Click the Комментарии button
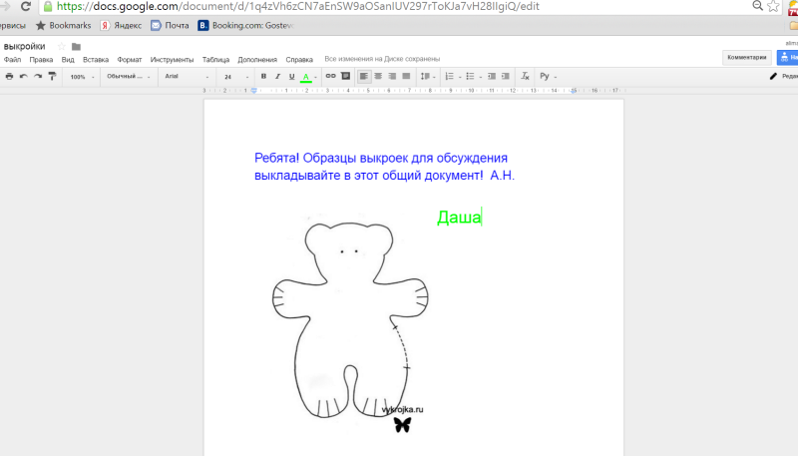This screenshot has width=798, height=456. click(x=747, y=58)
